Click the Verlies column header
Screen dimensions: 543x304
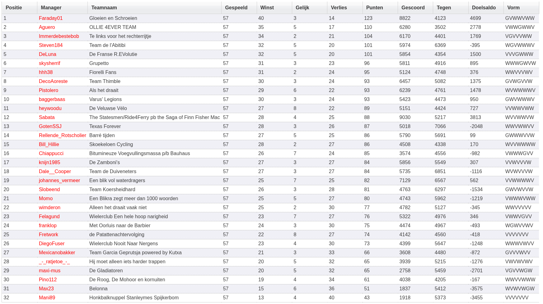[339, 8]
